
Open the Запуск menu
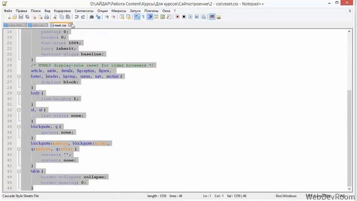coord(135,11)
